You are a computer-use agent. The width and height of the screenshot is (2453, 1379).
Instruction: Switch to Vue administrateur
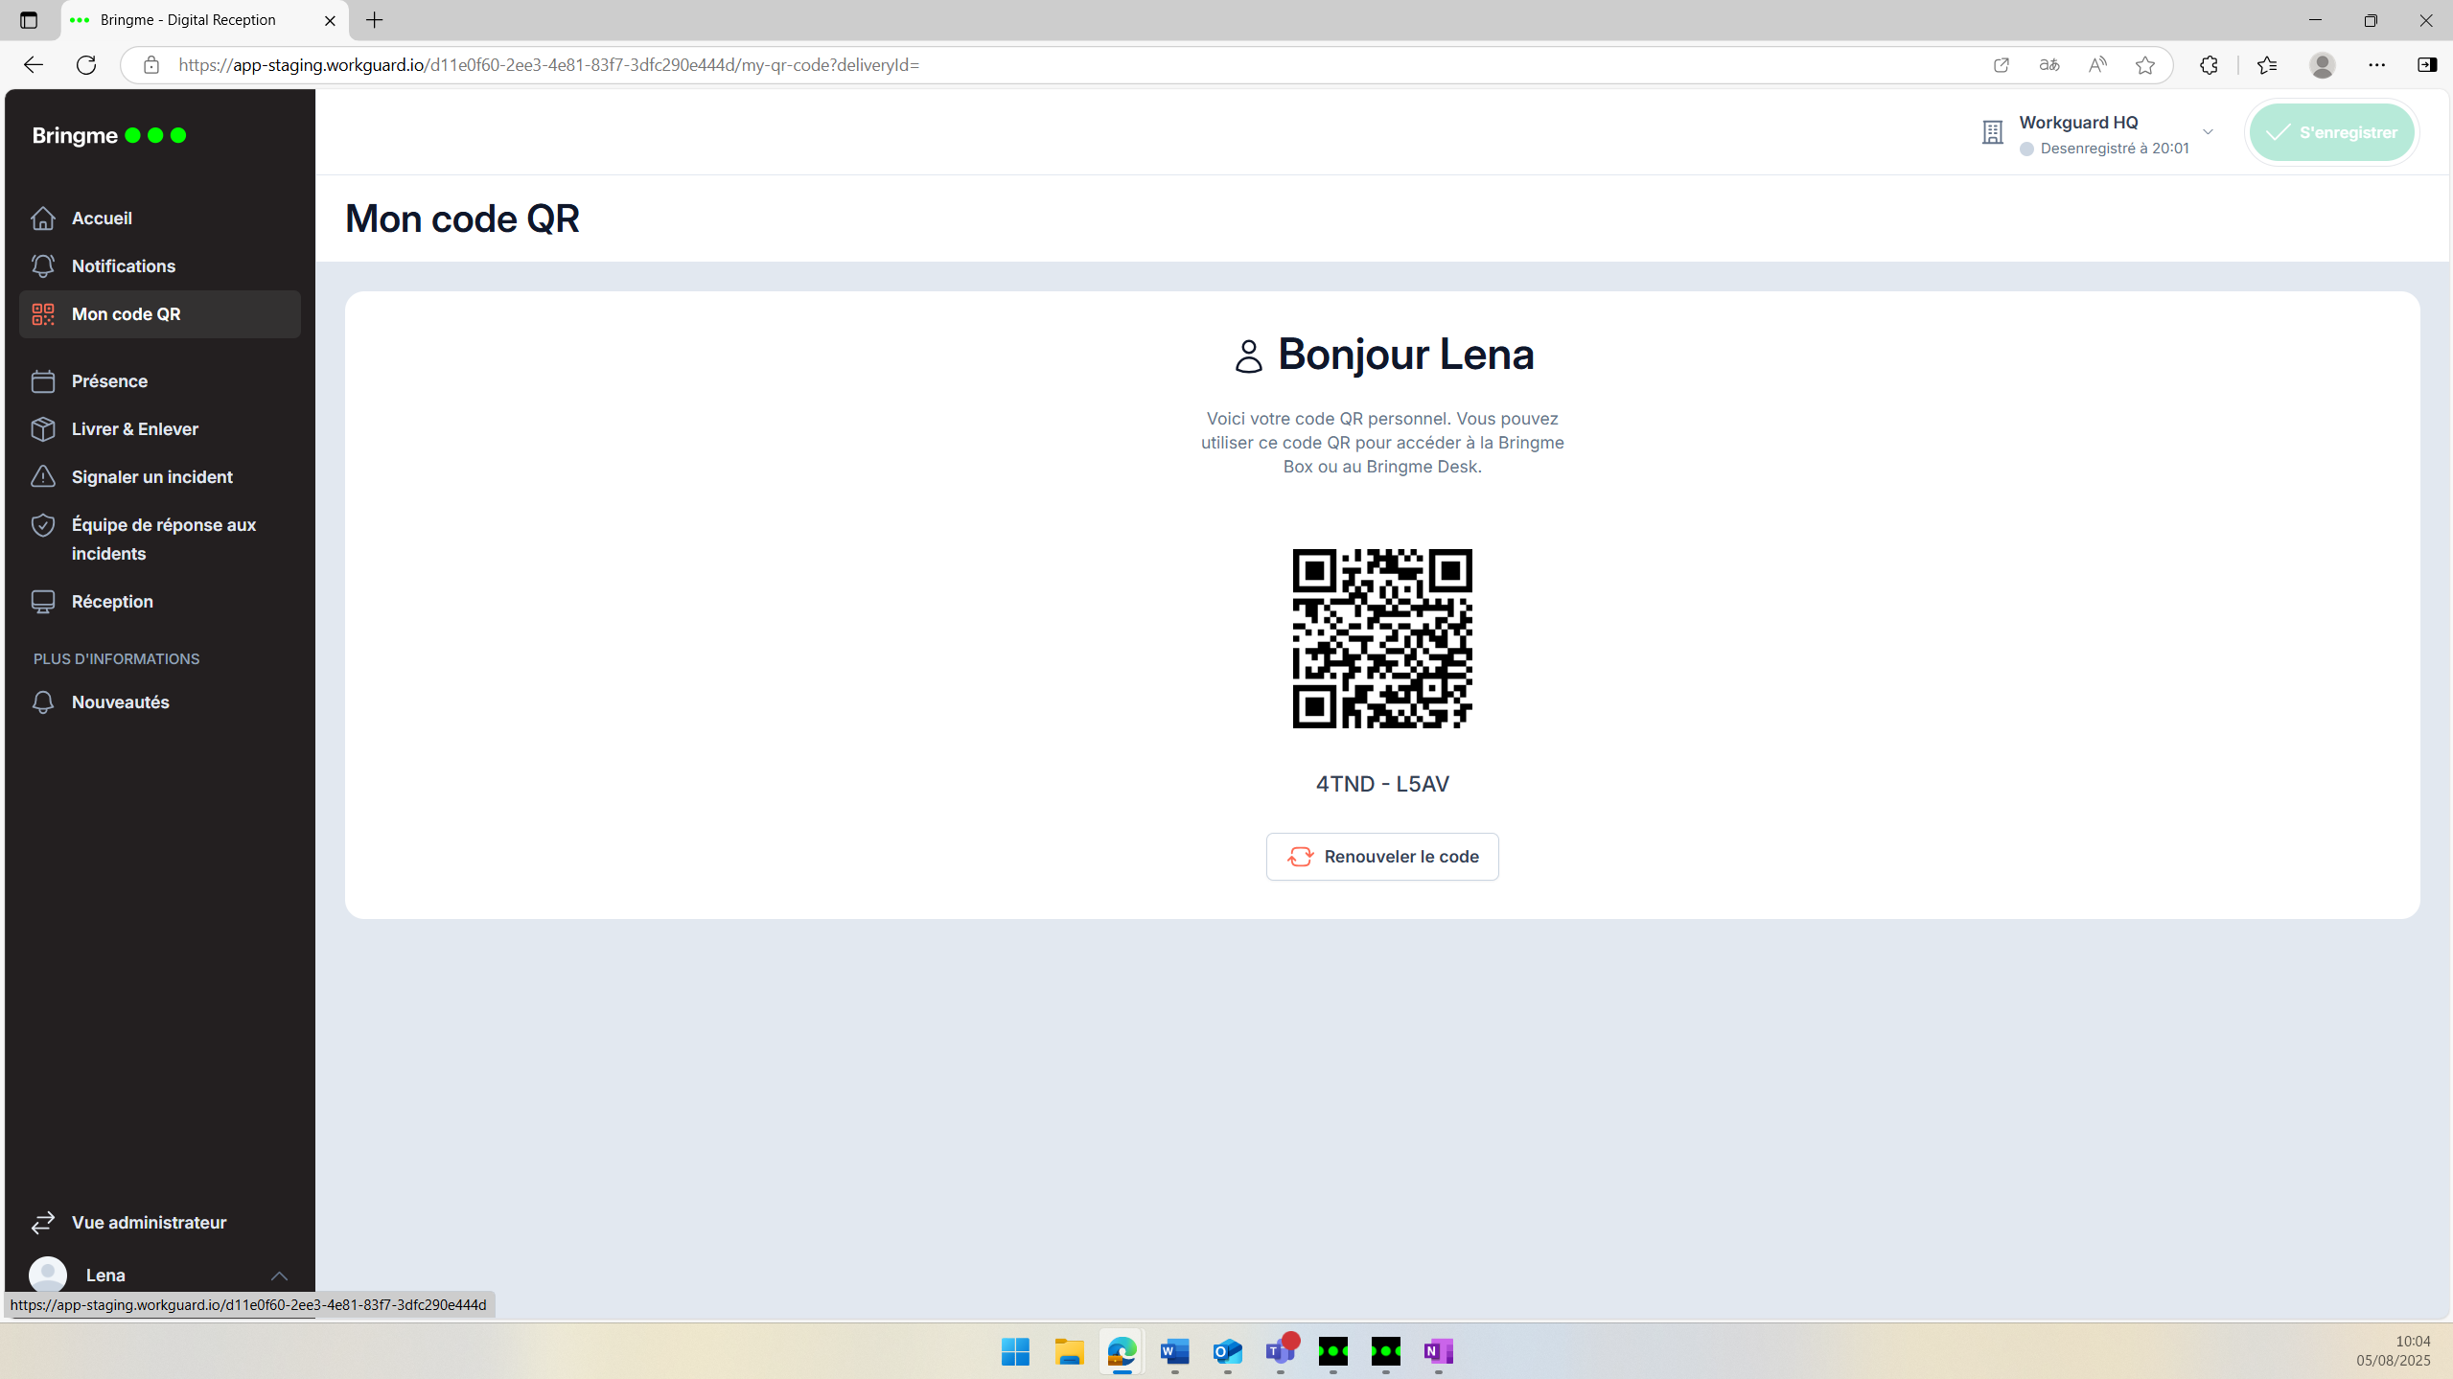point(149,1223)
